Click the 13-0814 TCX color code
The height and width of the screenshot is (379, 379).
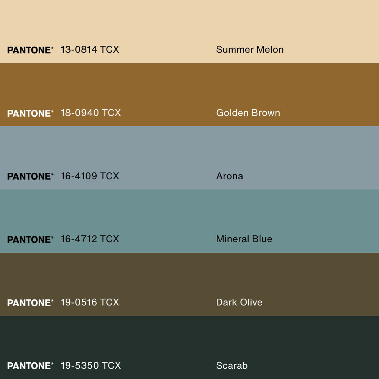point(90,50)
